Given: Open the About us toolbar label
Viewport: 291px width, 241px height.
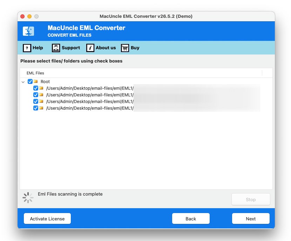Looking at the screenshot, I should click(106, 48).
